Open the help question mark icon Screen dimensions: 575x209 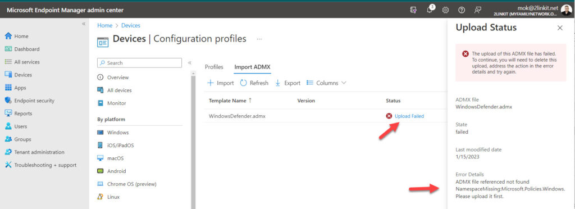462,10
